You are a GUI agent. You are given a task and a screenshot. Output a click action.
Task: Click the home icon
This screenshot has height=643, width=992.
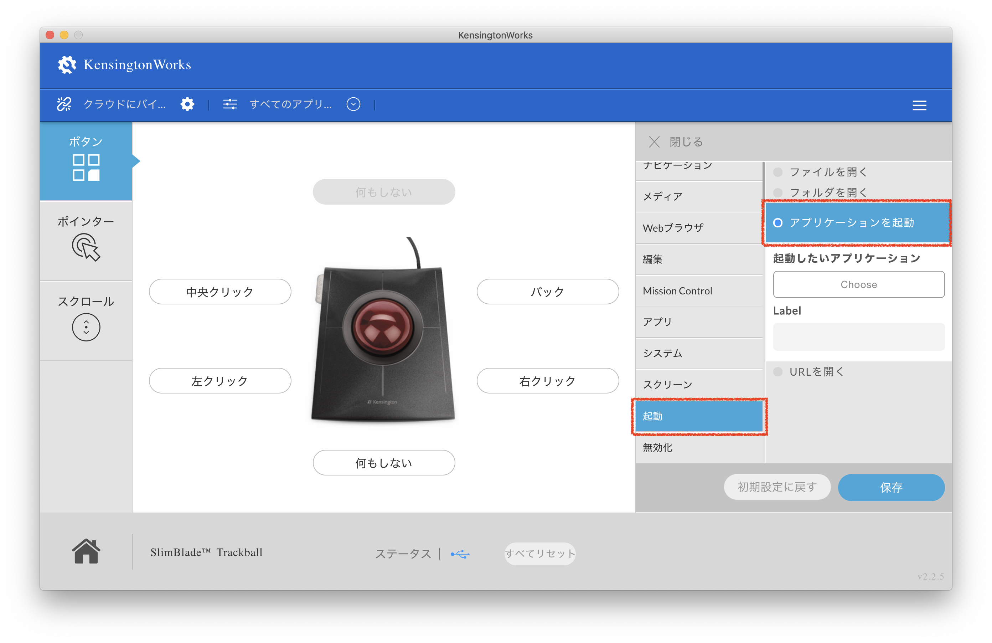(86, 551)
